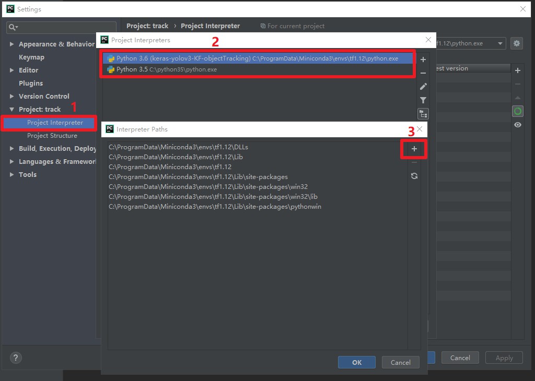Click the green conda circle icon
This screenshot has width=535, height=381.
click(518, 111)
